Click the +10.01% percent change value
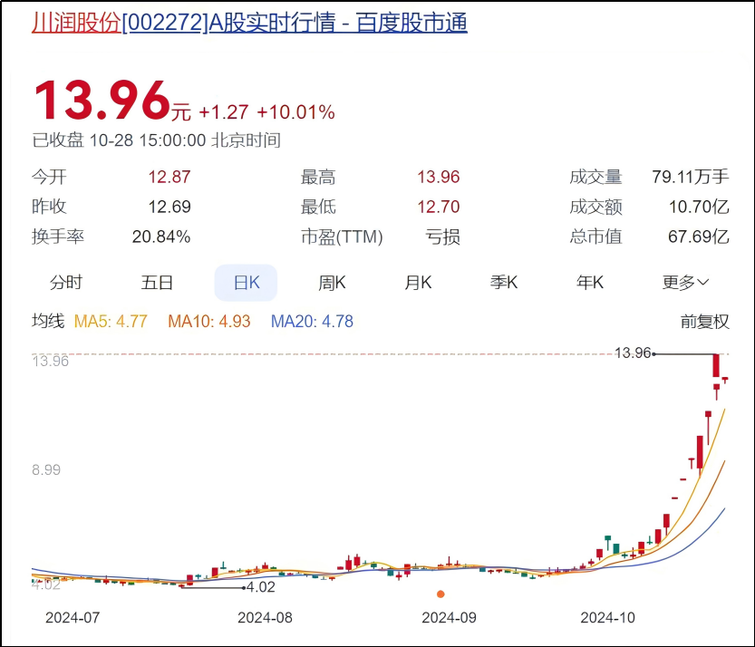Image resolution: width=755 pixels, height=647 pixels. tap(295, 112)
